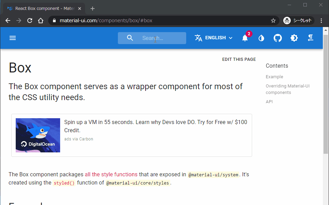Click the @material-ui/core/styles code text
This screenshot has width=329, height=205.
coord(138,183)
